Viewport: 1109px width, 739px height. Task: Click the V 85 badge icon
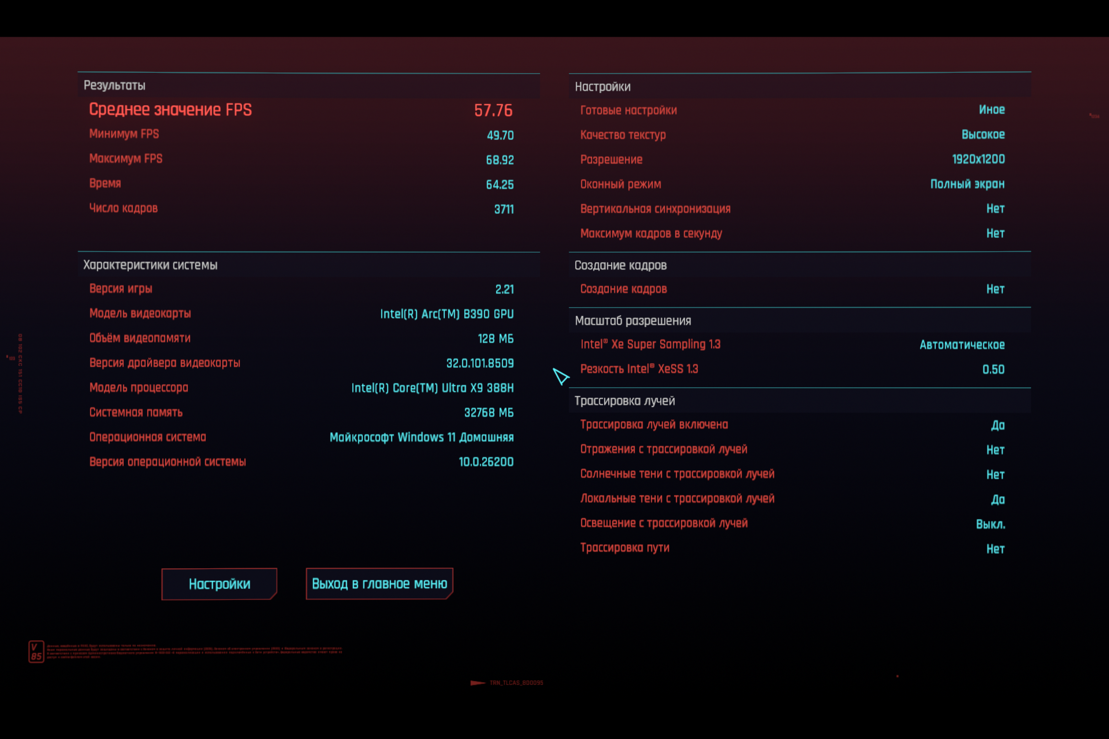pyautogui.click(x=36, y=651)
